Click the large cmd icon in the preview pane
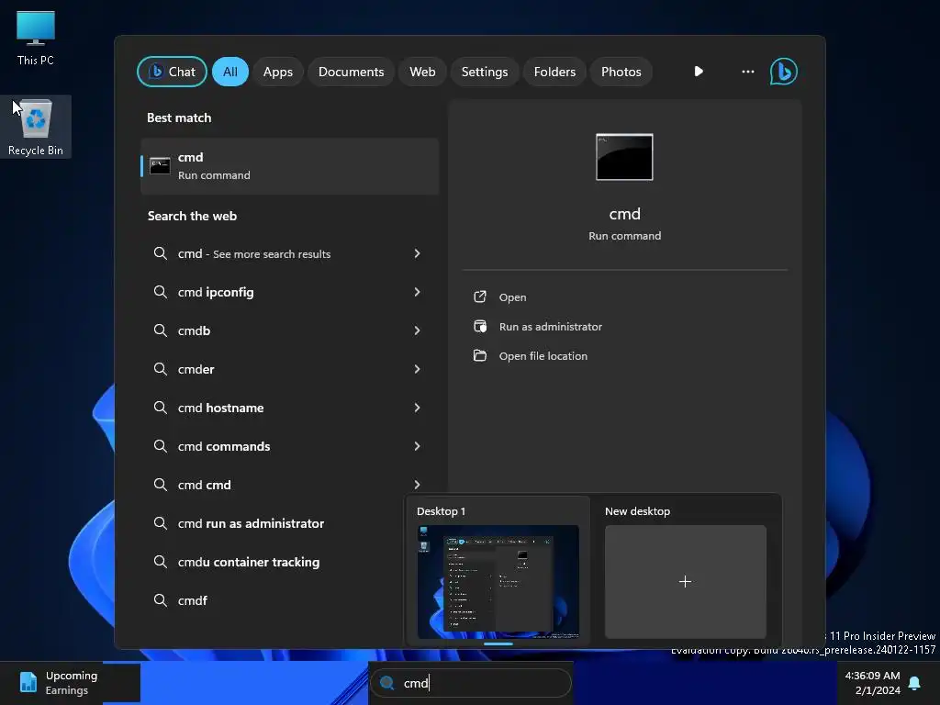Image resolution: width=940 pixels, height=705 pixels. tap(624, 157)
